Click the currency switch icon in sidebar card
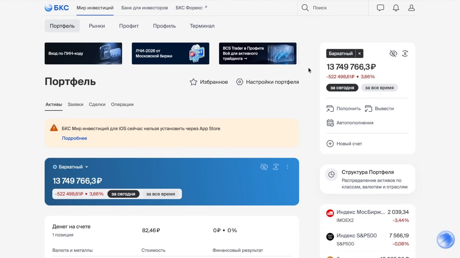Screen dimensions: 460x258 coord(405,54)
